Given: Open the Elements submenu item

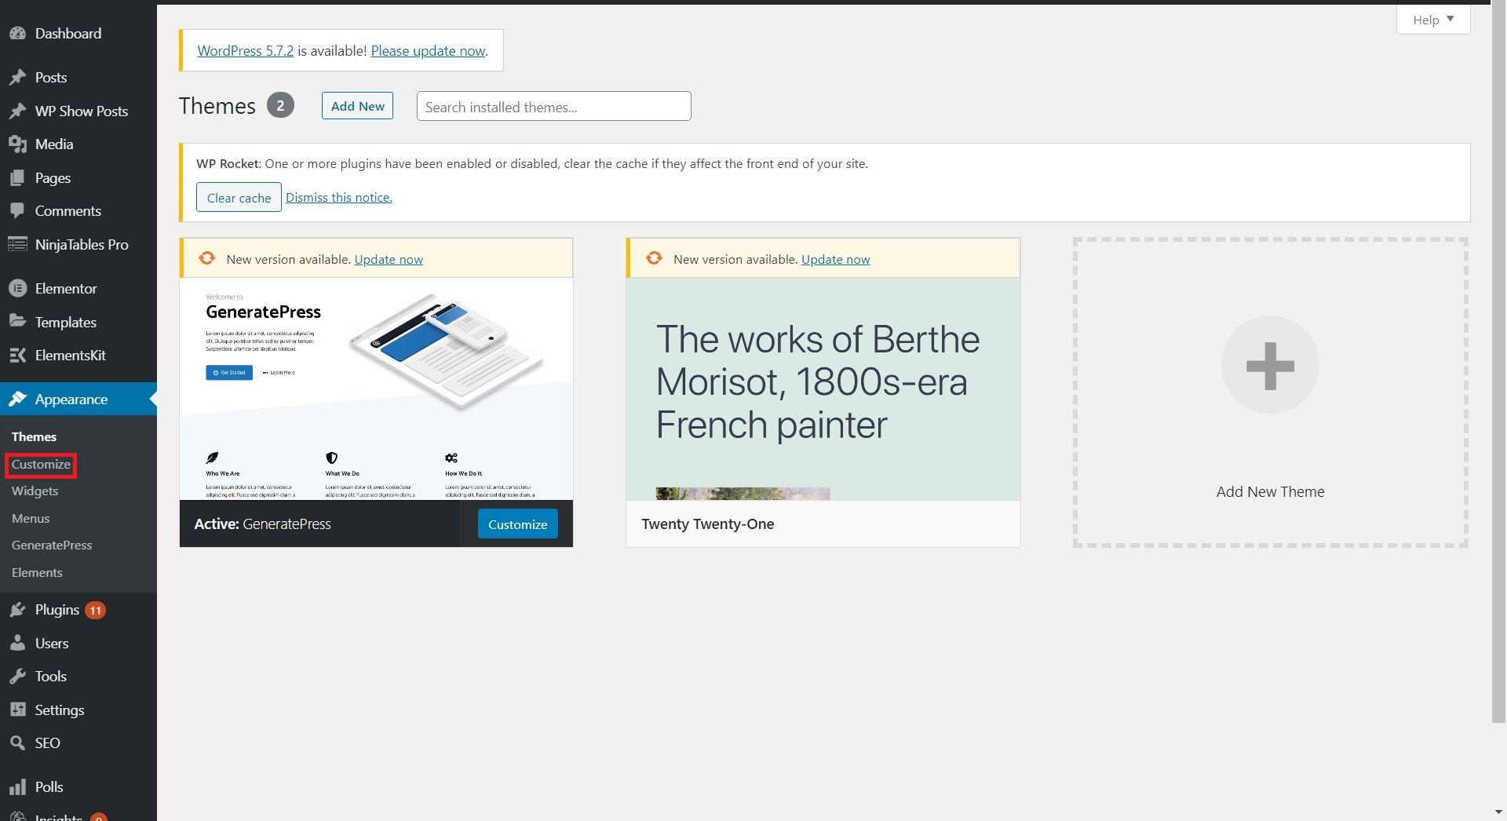Looking at the screenshot, I should point(37,573).
